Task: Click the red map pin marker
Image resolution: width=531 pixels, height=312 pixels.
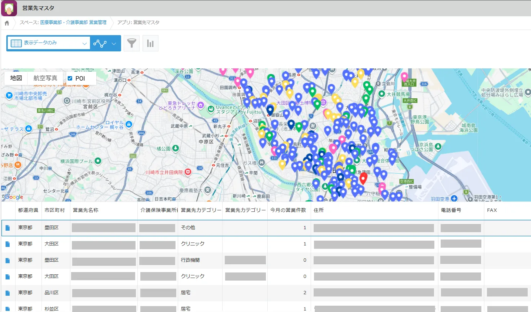Action: coord(363,178)
